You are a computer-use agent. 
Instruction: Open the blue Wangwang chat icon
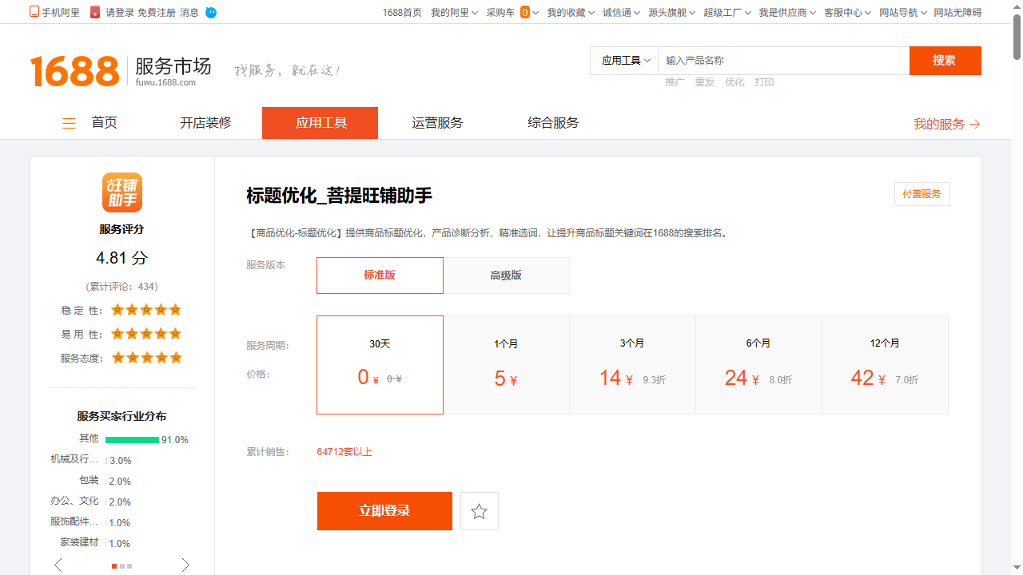211,13
